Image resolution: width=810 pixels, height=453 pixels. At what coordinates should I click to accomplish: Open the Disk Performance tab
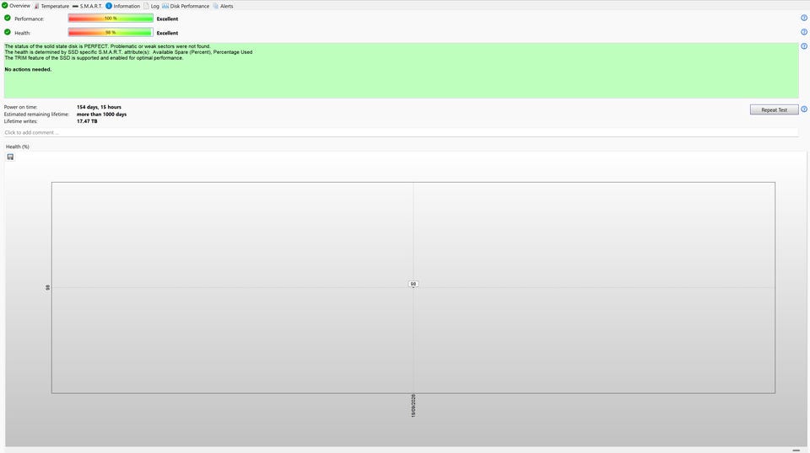(x=186, y=6)
